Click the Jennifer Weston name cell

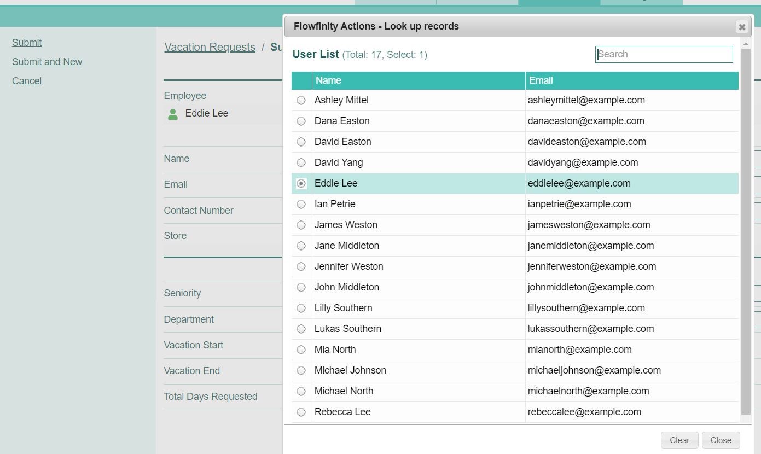point(419,266)
